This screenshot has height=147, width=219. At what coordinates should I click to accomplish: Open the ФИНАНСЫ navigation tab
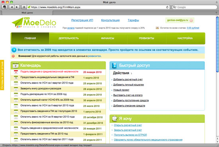(108, 38)
